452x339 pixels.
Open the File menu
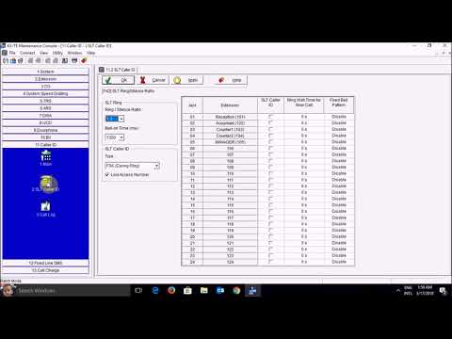(x=12, y=53)
